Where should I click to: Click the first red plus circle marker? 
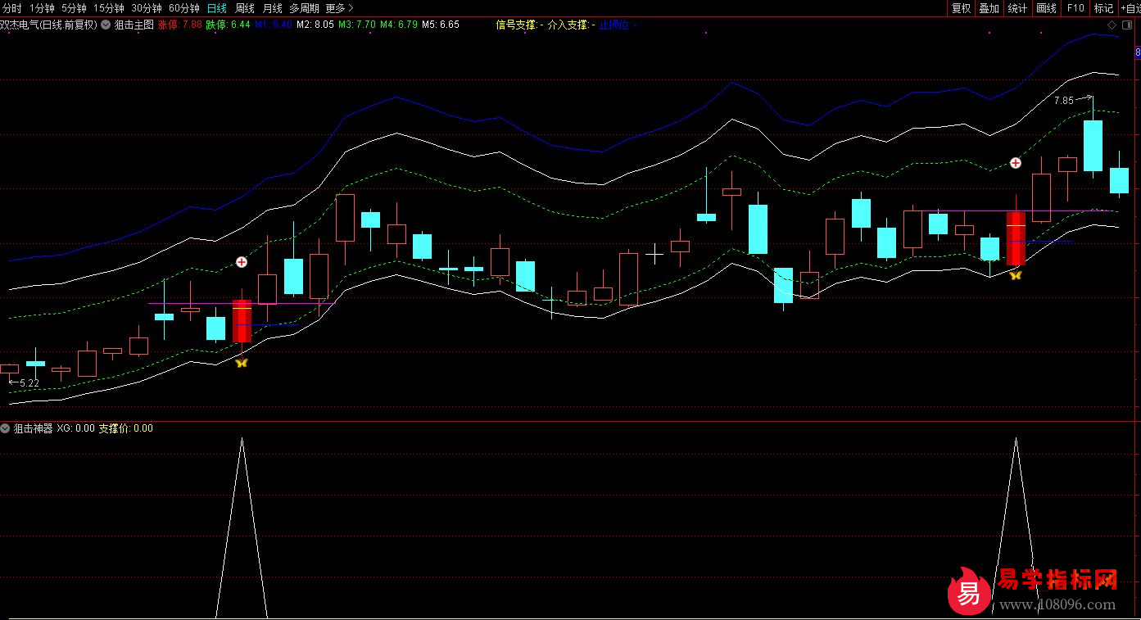(242, 262)
